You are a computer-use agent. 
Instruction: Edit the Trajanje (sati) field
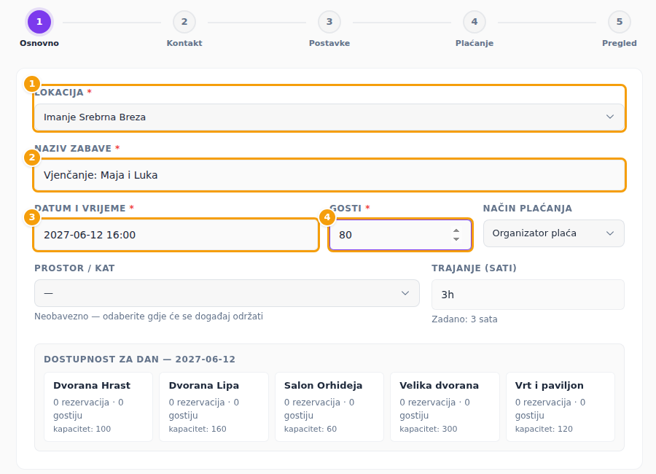coord(528,295)
